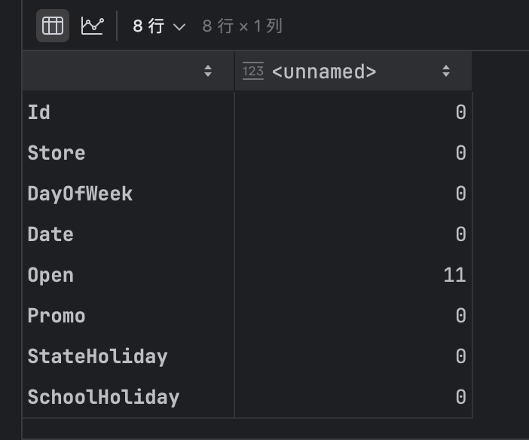The image size is (529, 440).
Task: Select the StateHoliday row label
Action: [97, 356]
